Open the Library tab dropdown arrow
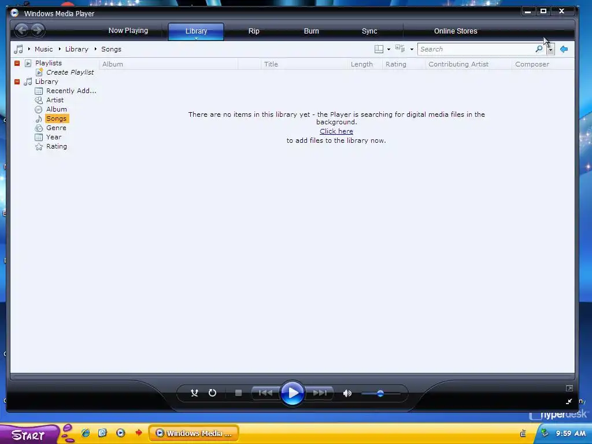The height and width of the screenshot is (444, 592). coord(197,39)
